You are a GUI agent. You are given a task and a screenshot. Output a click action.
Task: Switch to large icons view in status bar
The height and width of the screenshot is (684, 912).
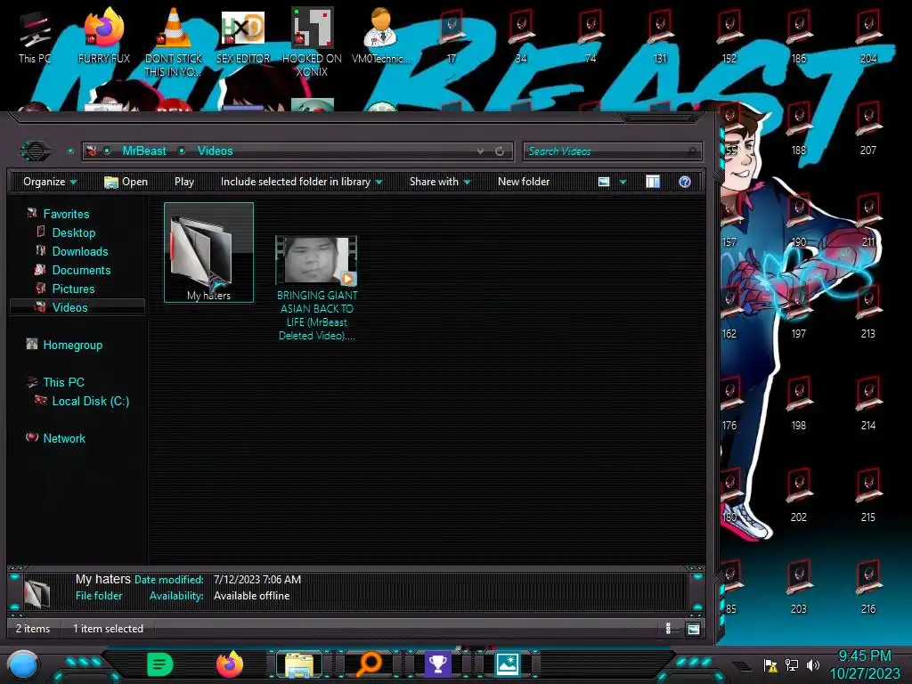(693, 628)
